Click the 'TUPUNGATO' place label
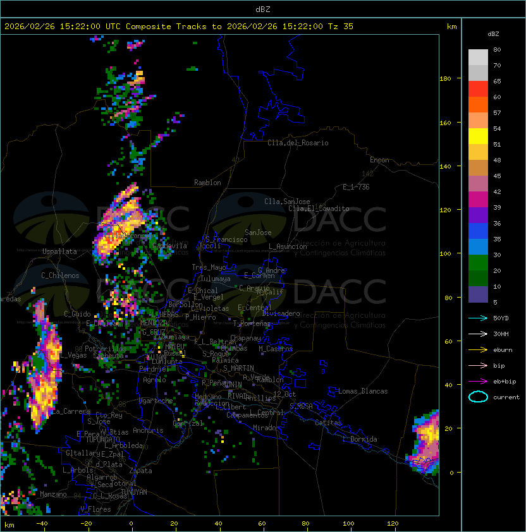Viewport: 526px width, 532px height. tap(103, 440)
